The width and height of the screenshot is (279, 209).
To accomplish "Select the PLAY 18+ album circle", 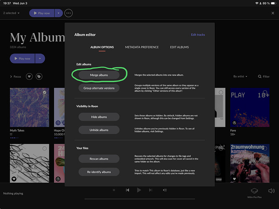I will [x=265, y=92].
